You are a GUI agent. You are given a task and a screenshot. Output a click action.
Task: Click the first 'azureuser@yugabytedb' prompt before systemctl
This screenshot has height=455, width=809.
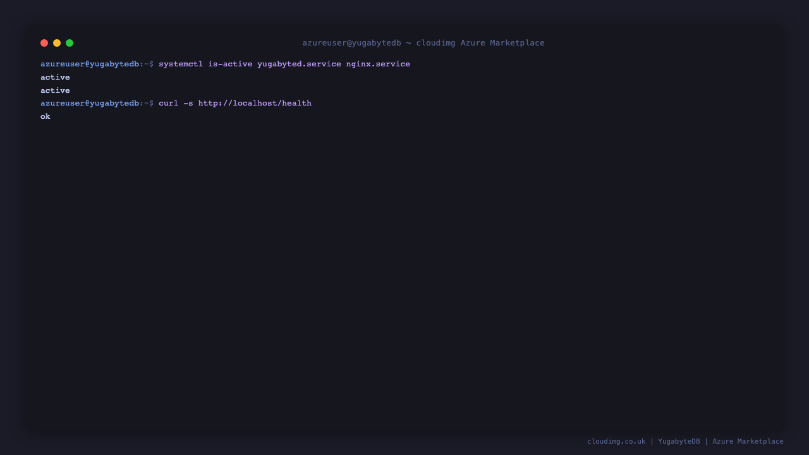90,64
